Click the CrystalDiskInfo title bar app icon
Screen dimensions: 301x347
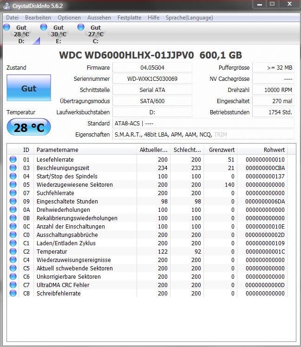[7, 6]
